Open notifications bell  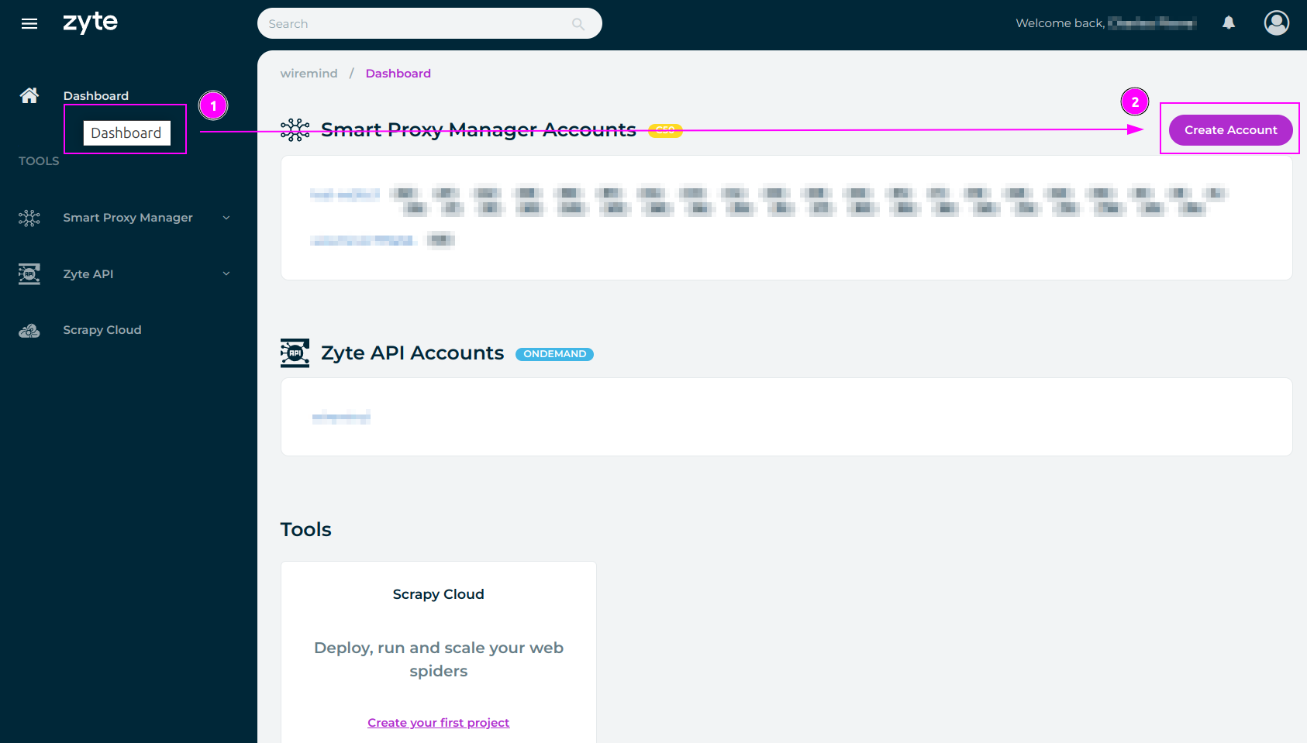[x=1229, y=23]
